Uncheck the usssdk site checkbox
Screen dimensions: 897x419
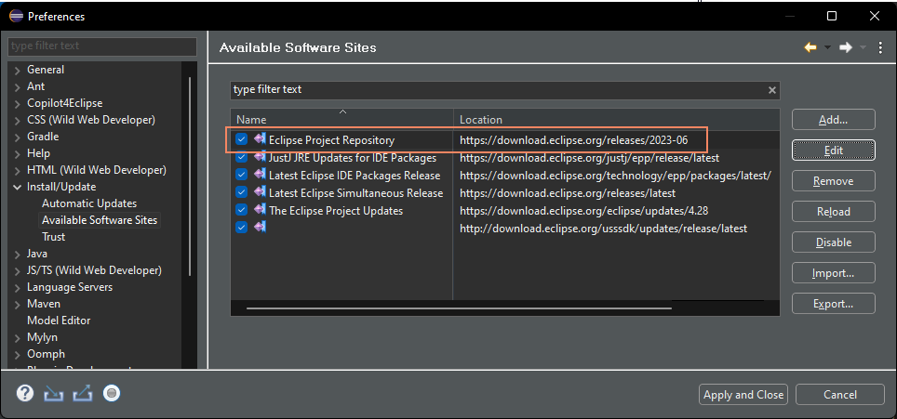coord(241,228)
